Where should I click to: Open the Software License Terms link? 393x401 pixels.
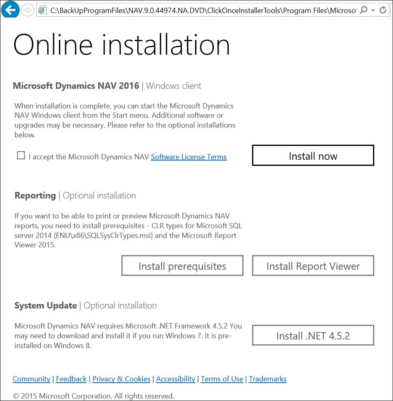coord(189,156)
